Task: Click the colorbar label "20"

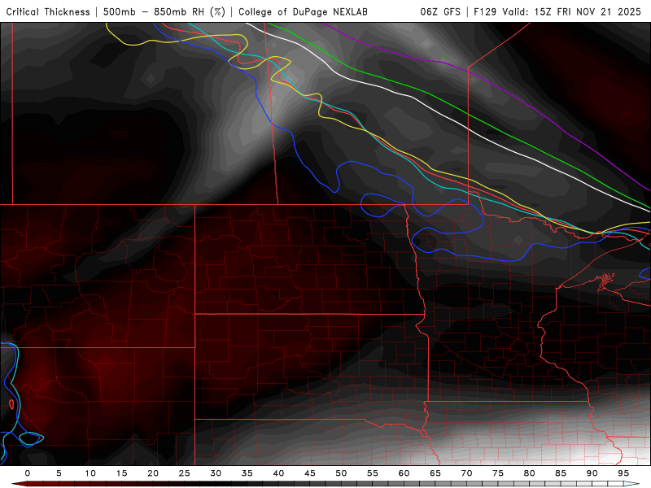Action: [x=153, y=473]
